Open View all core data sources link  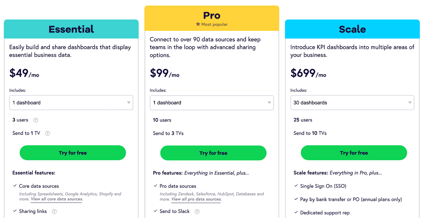click(57, 199)
